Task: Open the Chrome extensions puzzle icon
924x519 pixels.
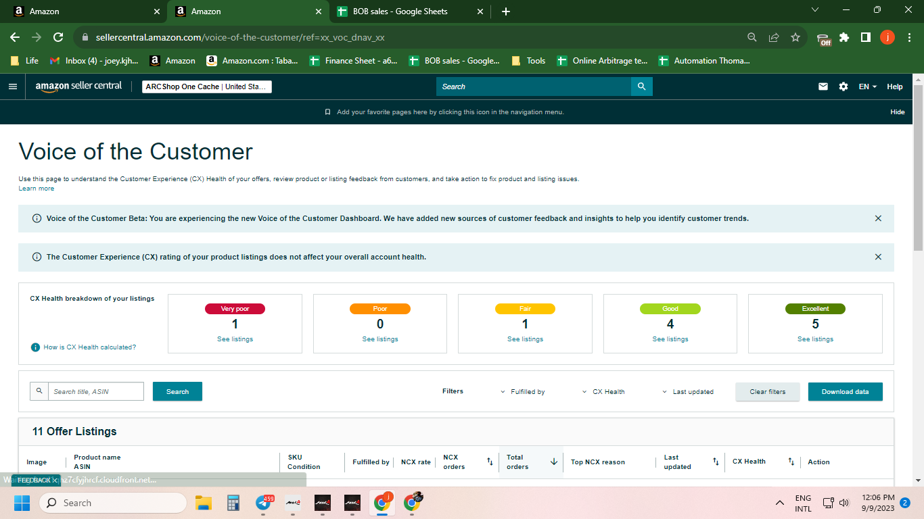Action: (x=844, y=37)
